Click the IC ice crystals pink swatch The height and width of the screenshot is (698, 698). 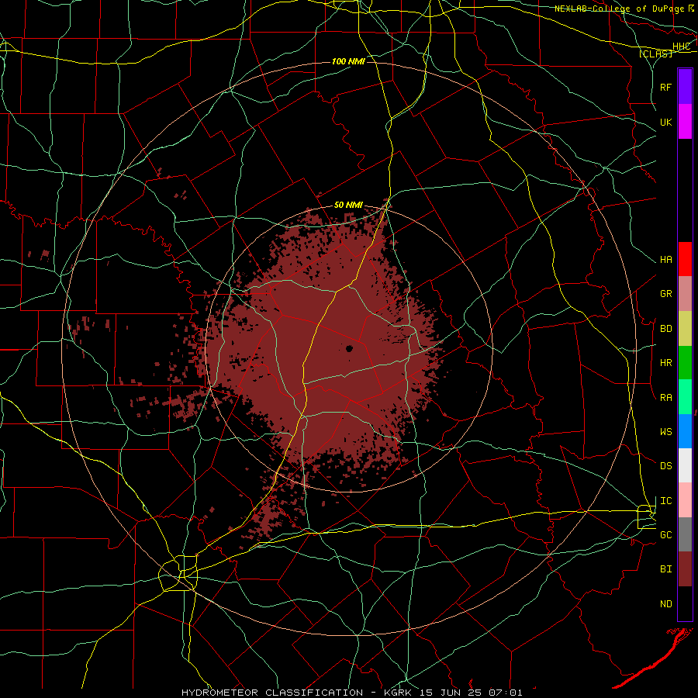(x=685, y=500)
